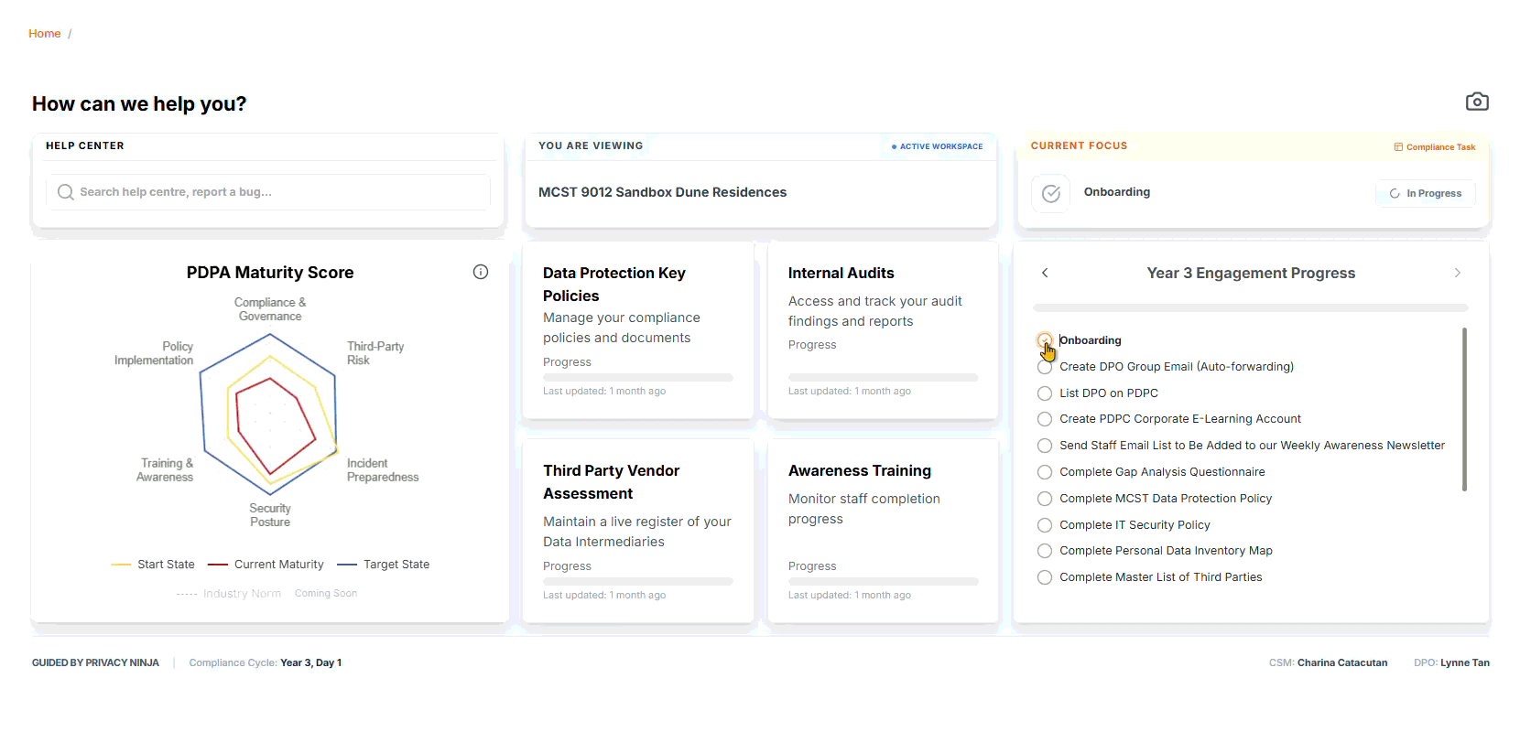Click the Compliance Task tag icon
The image size is (1520, 732).
(1398, 146)
